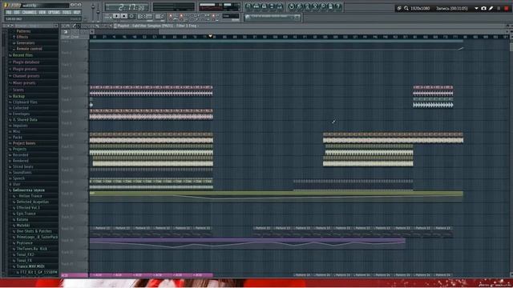Open the Katana sample folder

[22, 219]
